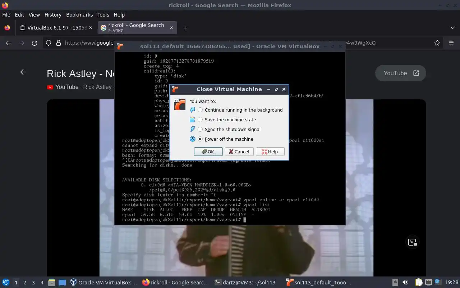Switch to workspace 2
This screenshot has height=288, width=460.
click(24, 283)
